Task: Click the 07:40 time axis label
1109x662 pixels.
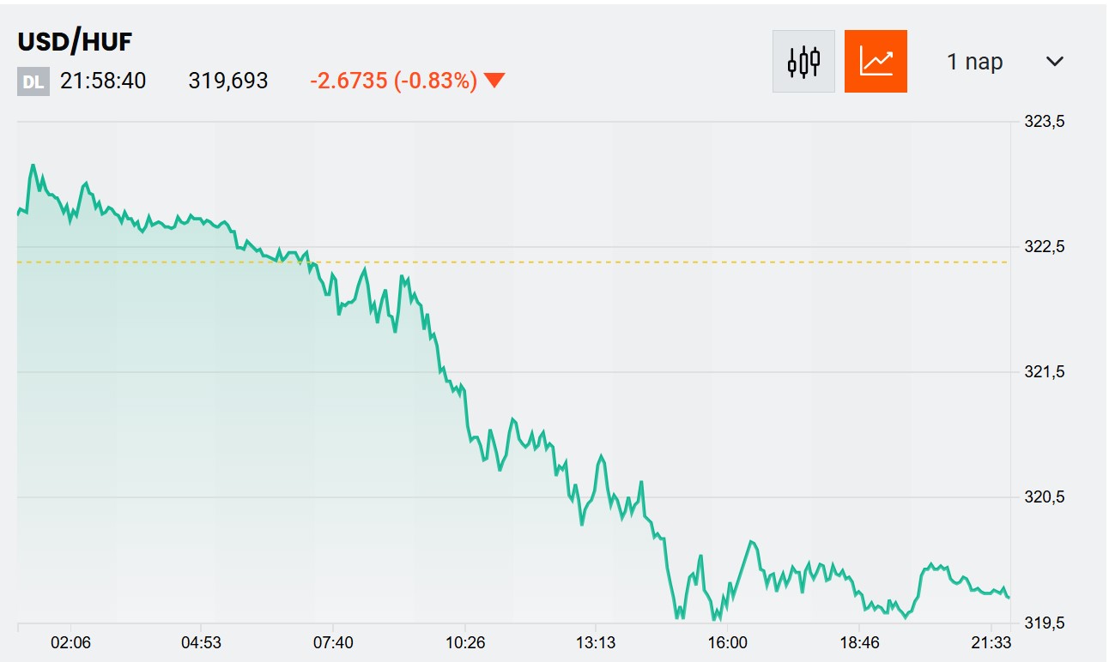Action: pyautogui.click(x=332, y=643)
